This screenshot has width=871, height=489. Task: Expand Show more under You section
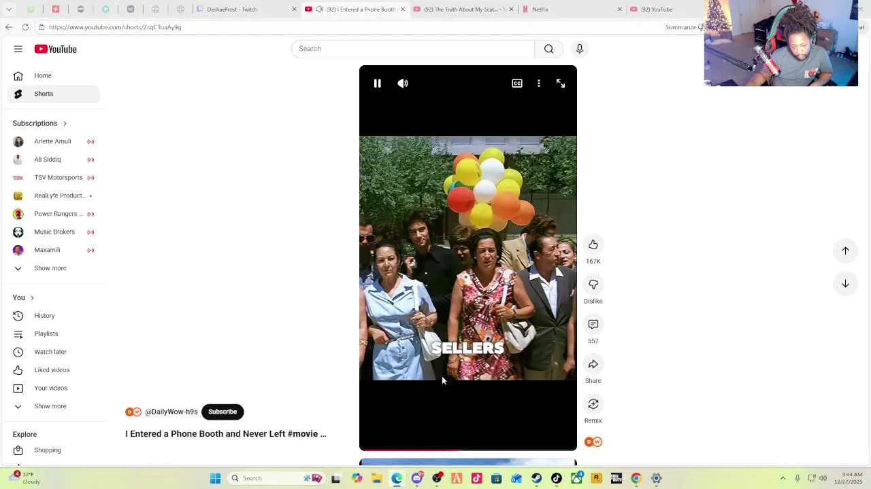(54, 406)
